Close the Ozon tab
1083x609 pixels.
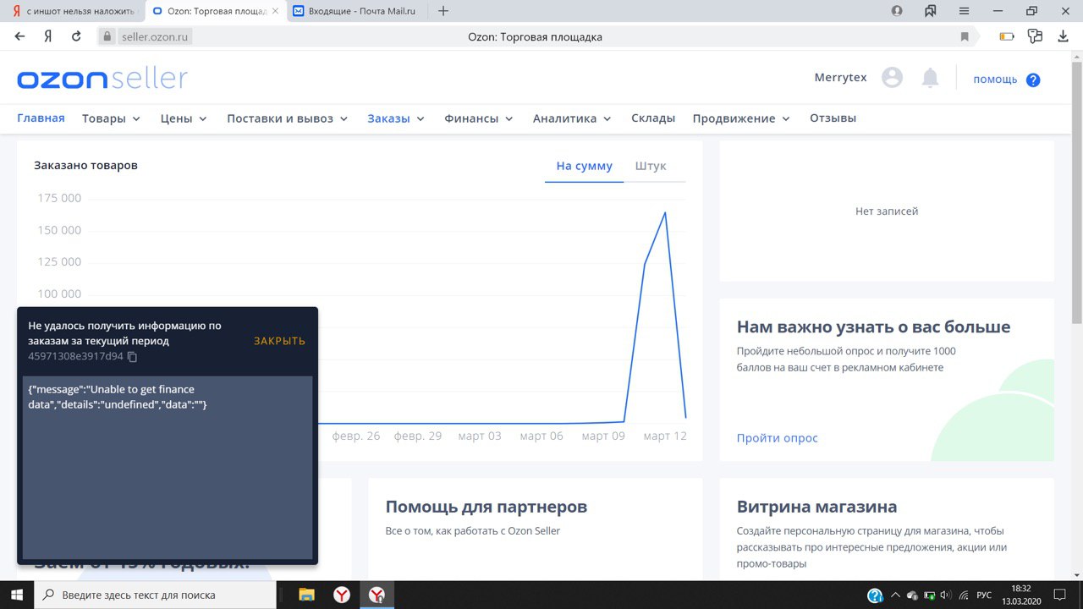click(275, 11)
